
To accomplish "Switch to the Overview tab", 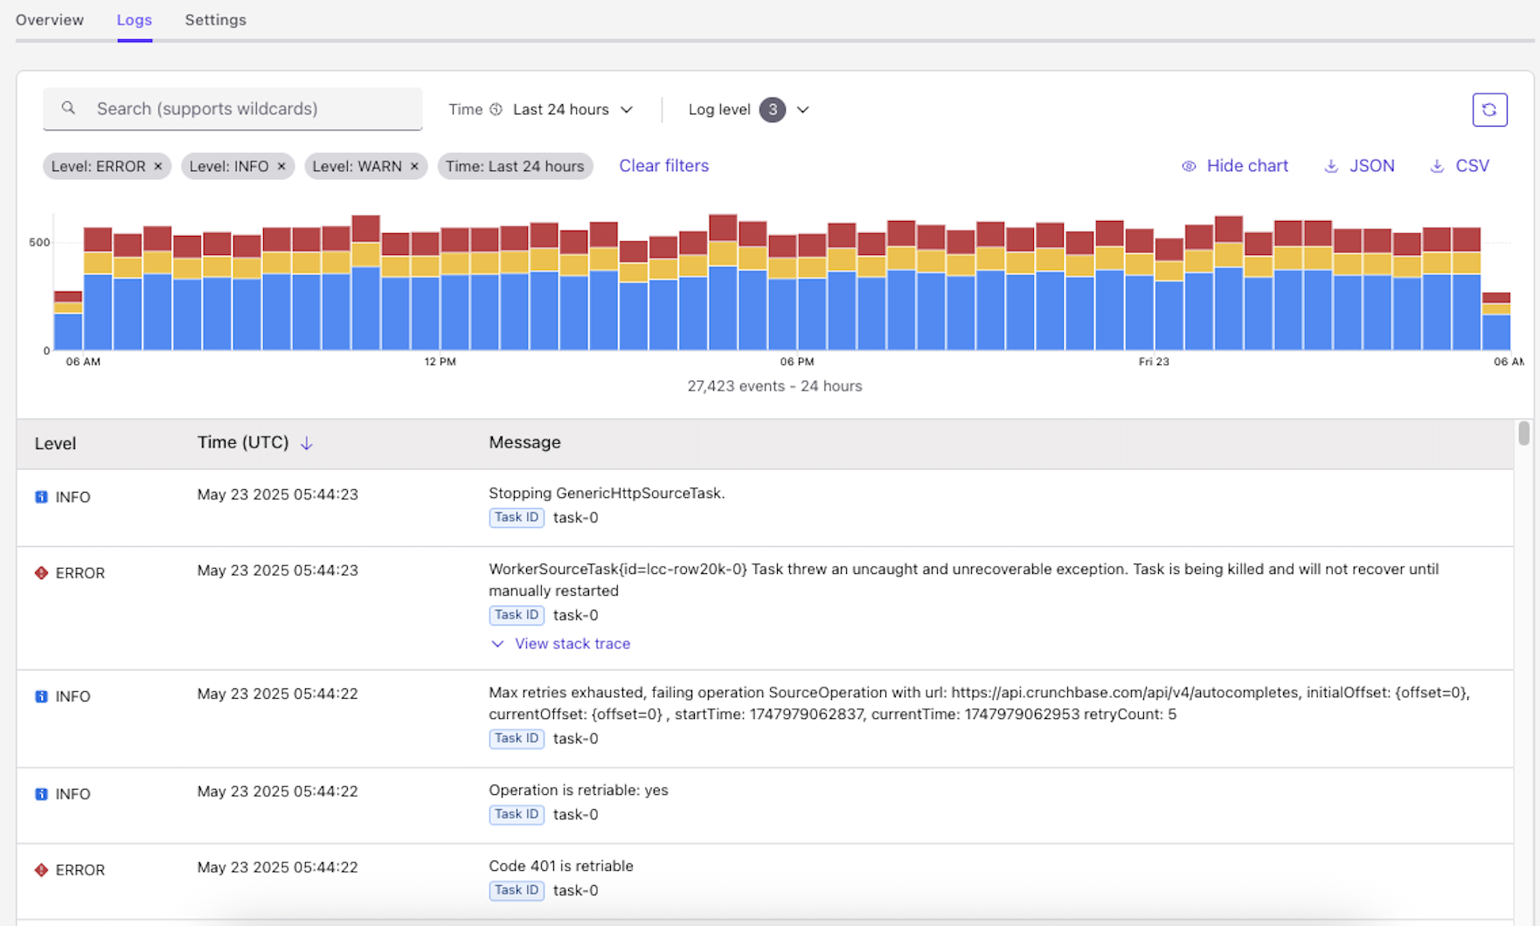I will [x=50, y=20].
